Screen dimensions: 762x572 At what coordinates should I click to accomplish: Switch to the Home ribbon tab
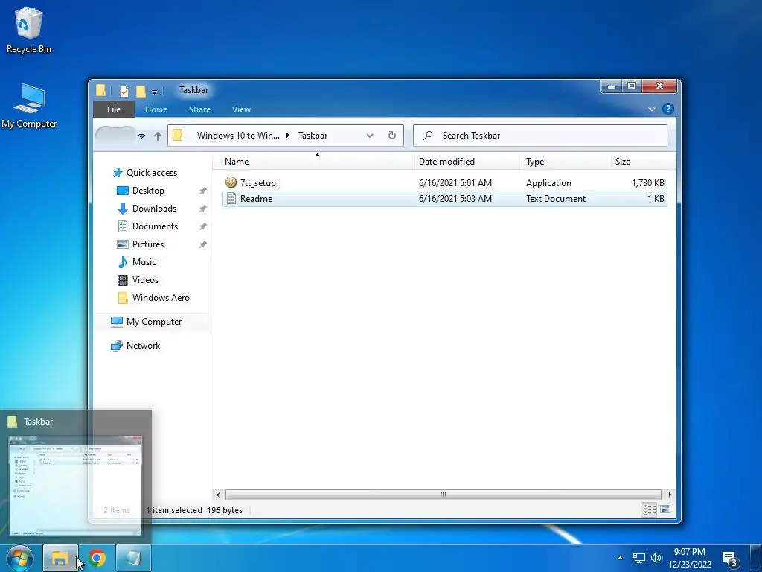tap(156, 109)
